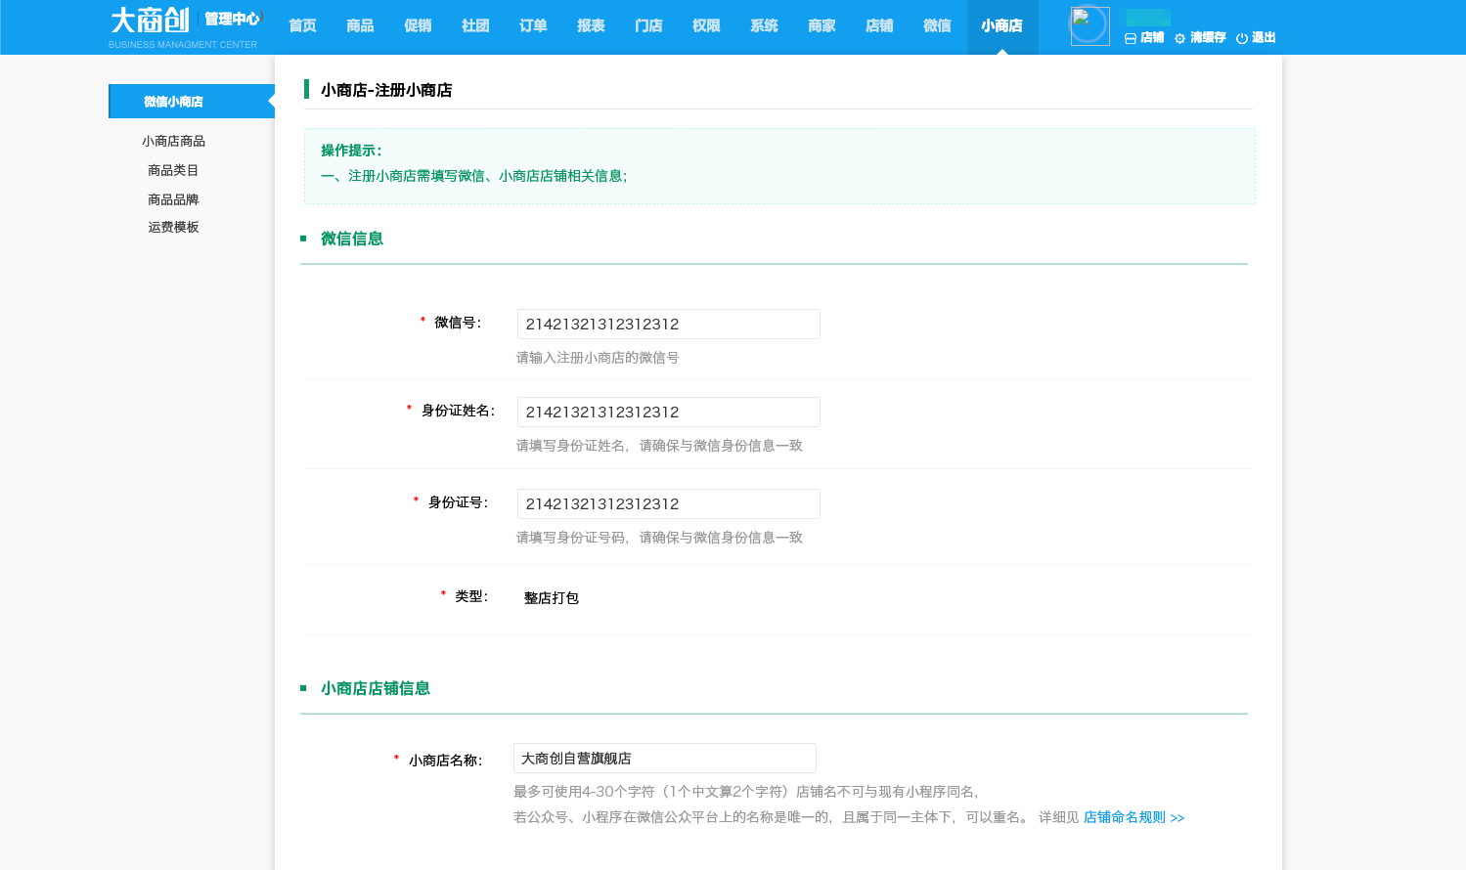Image resolution: width=1466 pixels, height=870 pixels.
Task: Click the hint 请输入注册小商店的微信号
Action: click(x=598, y=358)
